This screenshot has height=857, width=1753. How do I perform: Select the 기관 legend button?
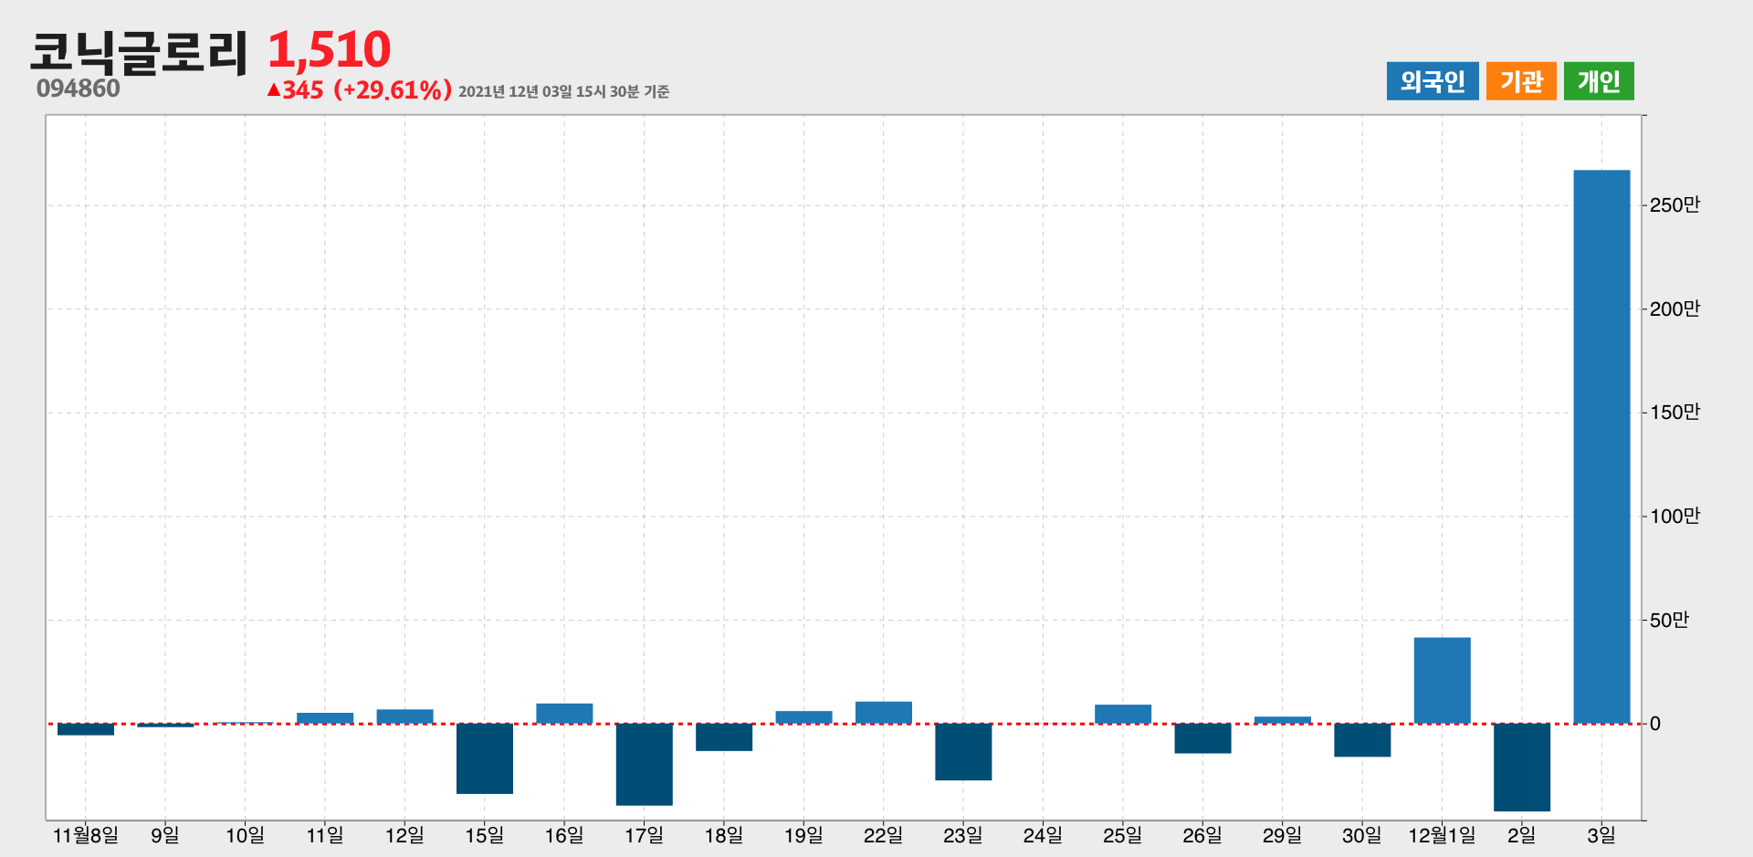[x=1521, y=81]
